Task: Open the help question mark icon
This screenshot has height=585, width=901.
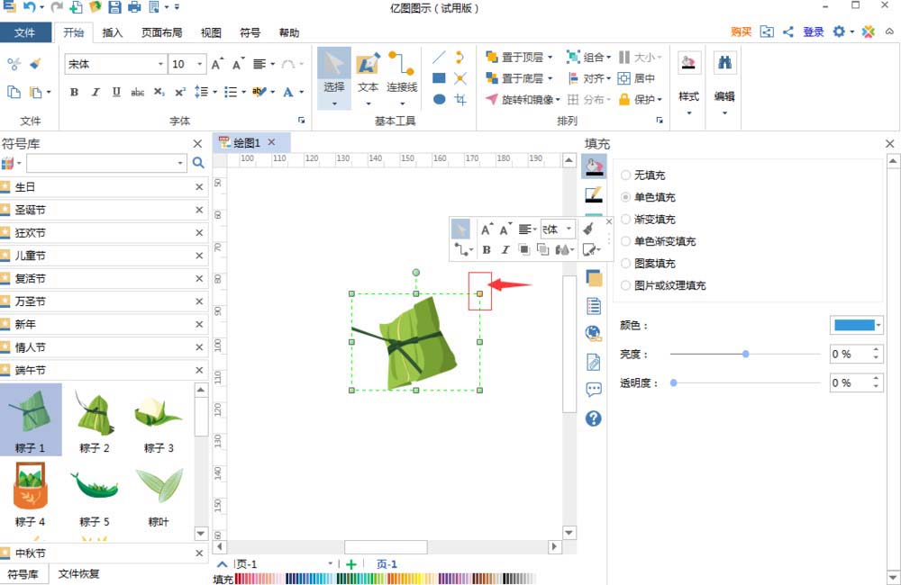Action: (594, 418)
